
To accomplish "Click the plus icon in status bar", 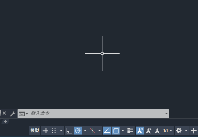I will [x=194, y=131].
